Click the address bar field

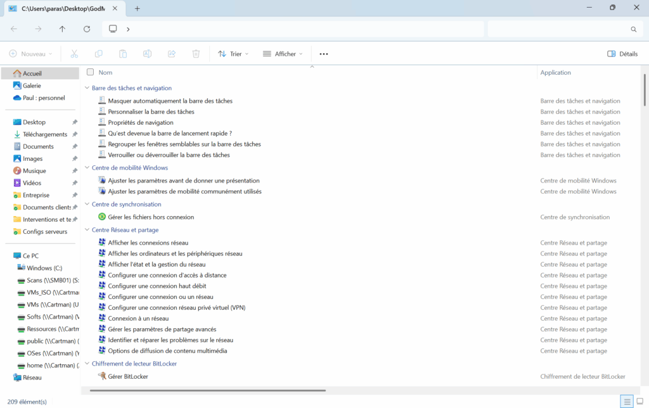[x=293, y=29]
